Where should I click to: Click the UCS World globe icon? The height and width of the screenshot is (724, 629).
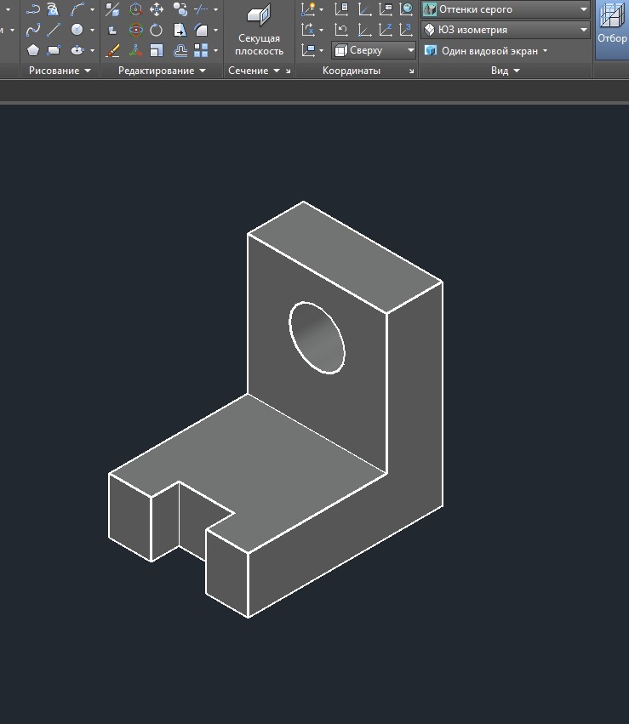pyautogui.click(x=406, y=9)
